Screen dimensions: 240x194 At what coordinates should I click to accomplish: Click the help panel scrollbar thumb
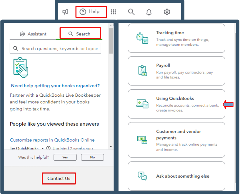pos(111,41)
